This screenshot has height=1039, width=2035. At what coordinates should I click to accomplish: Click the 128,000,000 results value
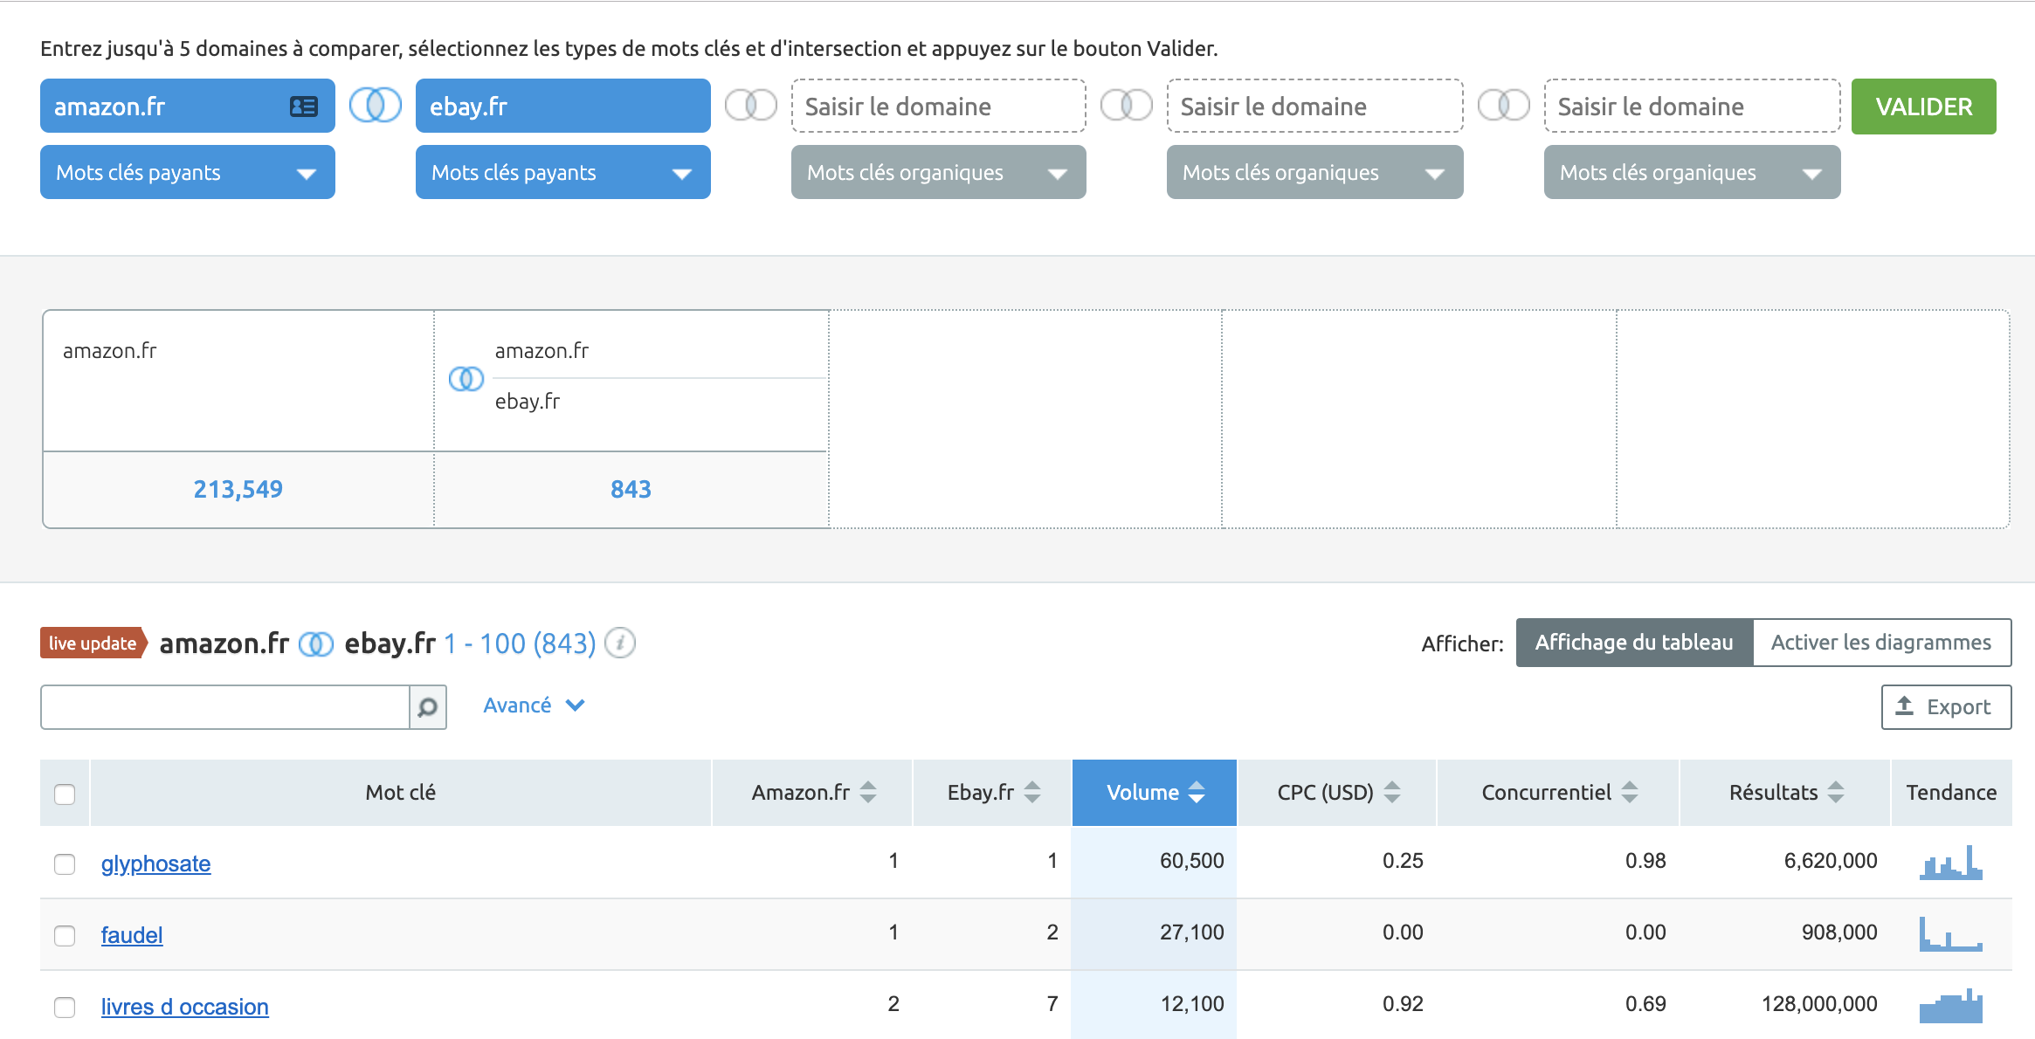click(1819, 1004)
